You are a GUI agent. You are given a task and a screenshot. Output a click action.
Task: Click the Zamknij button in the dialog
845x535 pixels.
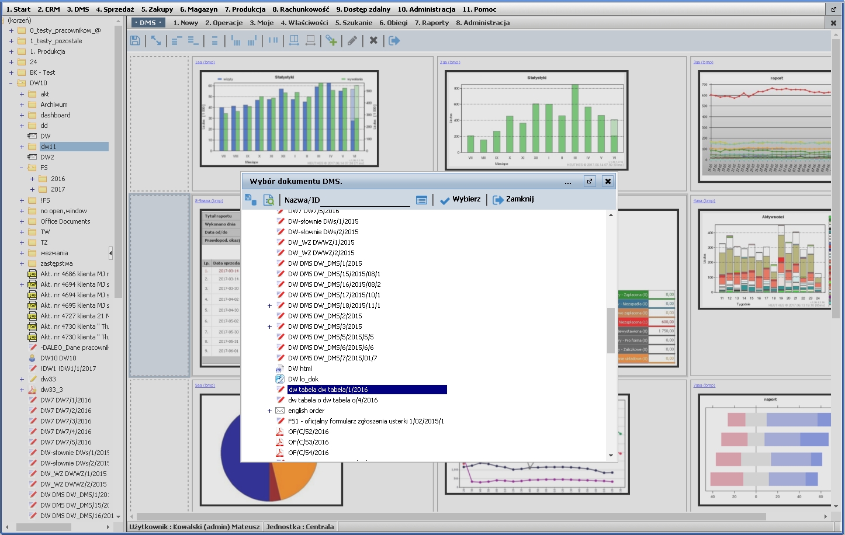(x=513, y=200)
